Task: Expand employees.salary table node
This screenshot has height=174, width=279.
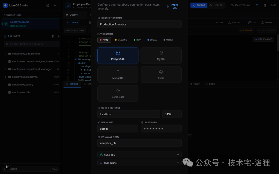Action: click(6, 85)
